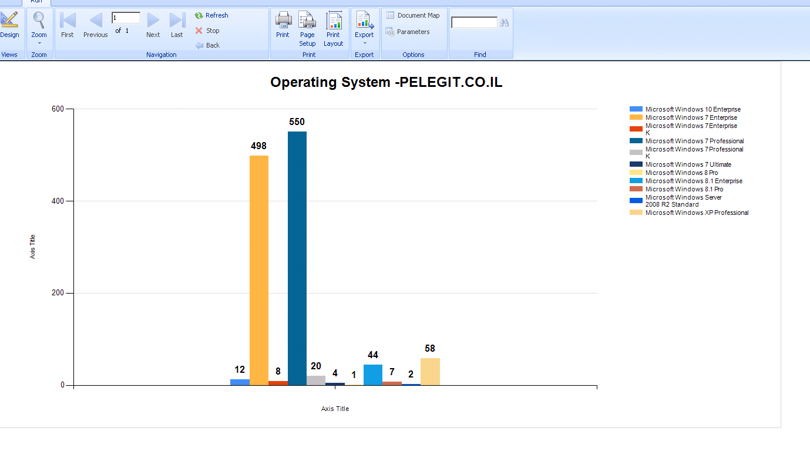The image size is (810, 455).
Task: Click the Find text box
Action: point(474,22)
